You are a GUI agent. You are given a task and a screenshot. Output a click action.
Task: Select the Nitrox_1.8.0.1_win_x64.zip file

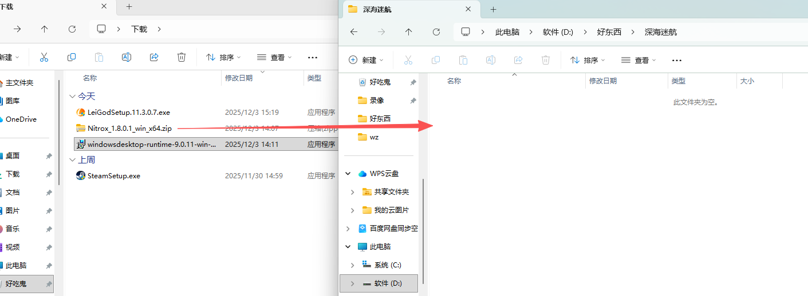pyautogui.click(x=129, y=128)
